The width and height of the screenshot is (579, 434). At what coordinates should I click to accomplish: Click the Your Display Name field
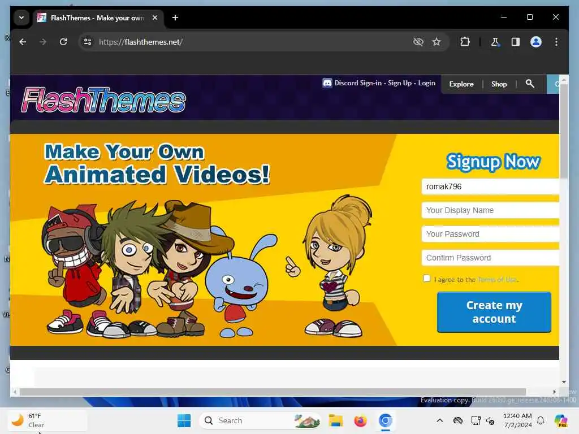[x=490, y=210]
